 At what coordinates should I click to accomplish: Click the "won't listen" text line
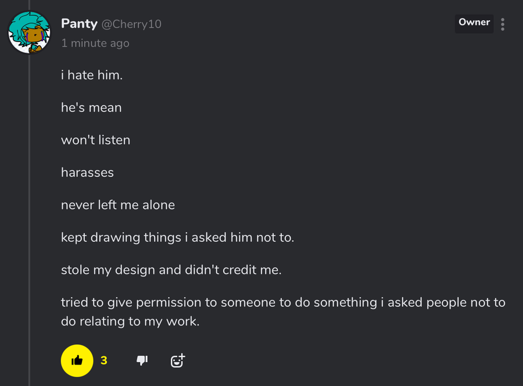(x=95, y=140)
